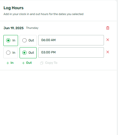Click the plus icon next to green Out
118x135 pixels.
(x=23, y=63)
